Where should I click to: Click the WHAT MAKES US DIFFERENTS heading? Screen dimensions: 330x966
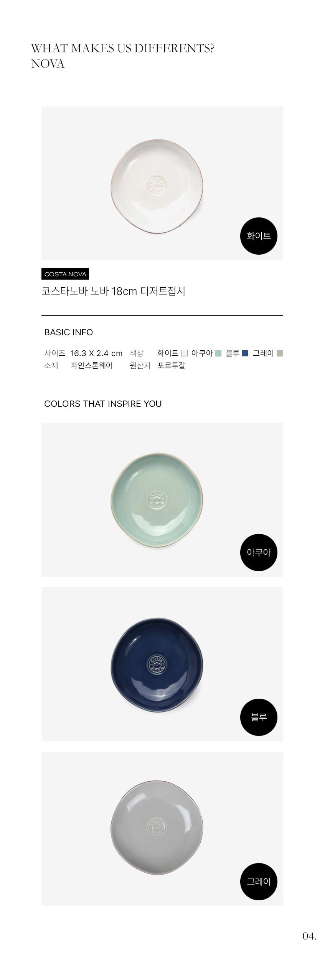122,48
